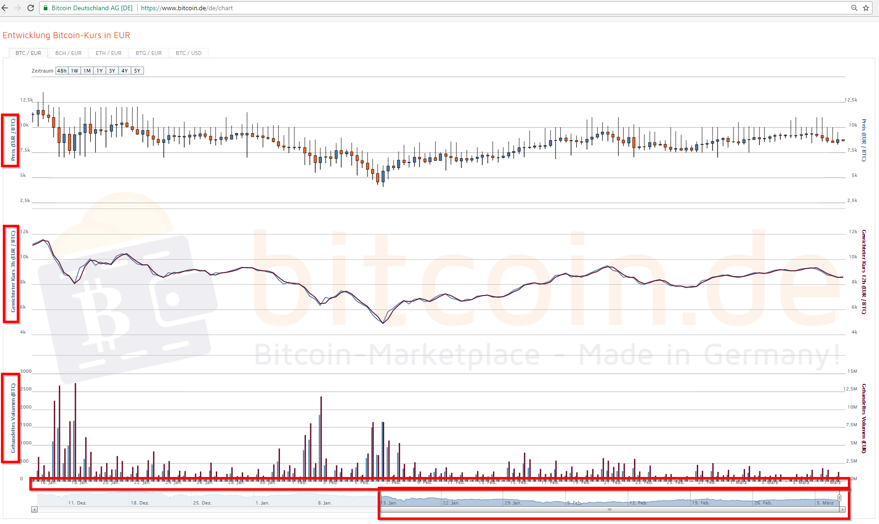This screenshot has height=524, width=879.
Task: Switch to the BTC / USD tab
Action: [188, 53]
